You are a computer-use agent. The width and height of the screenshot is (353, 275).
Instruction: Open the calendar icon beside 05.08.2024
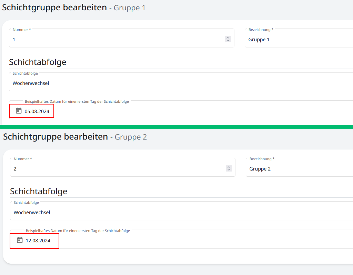[x=19, y=111]
